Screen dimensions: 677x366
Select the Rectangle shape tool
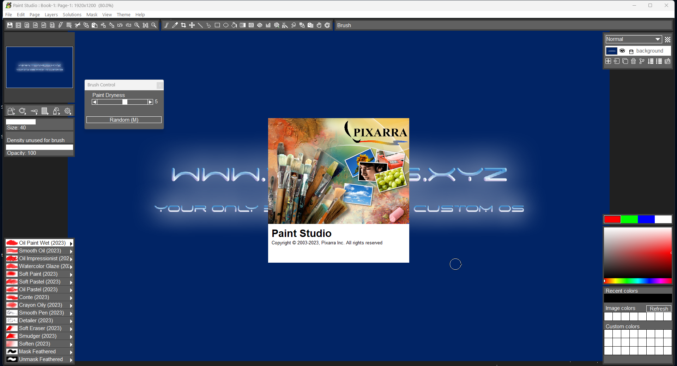(x=217, y=25)
